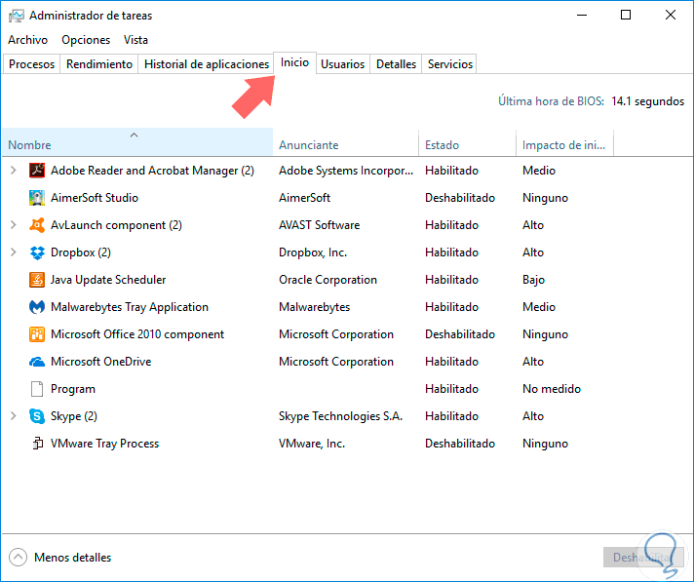Expand the AvLaunch component group
This screenshot has height=582, width=694.
click(13, 225)
